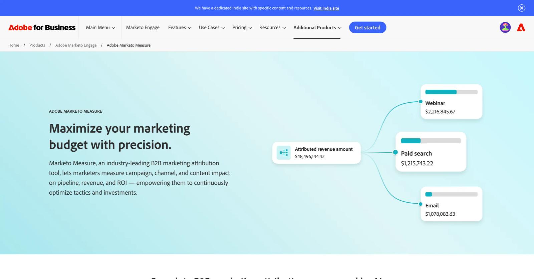534x279 pixels.
Task: Click the $2,216,845.67 Webinar value
Action: (x=440, y=112)
